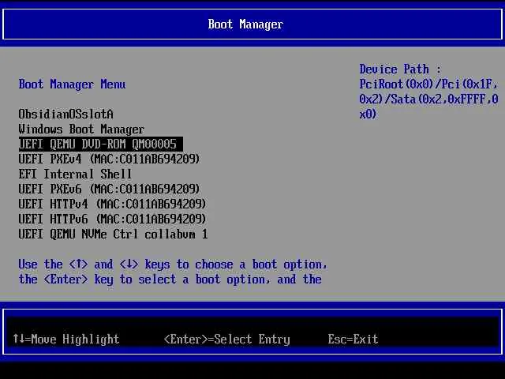Click the Enter=Select Entry hint
The image size is (505, 379).
pyautogui.click(x=227, y=339)
